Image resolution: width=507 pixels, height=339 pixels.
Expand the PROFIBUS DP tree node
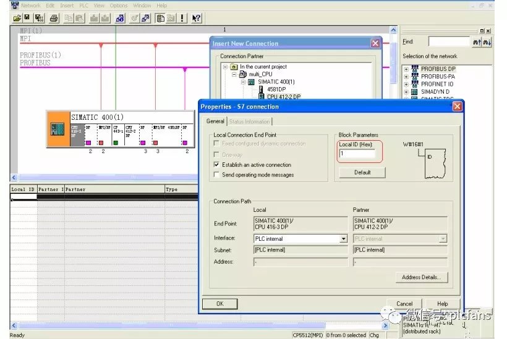coord(406,69)
